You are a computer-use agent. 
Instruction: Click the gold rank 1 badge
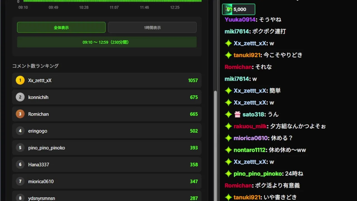(x=20, y=80)
